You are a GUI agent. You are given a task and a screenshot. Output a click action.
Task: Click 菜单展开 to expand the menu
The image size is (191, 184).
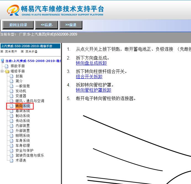coord(11,52)
